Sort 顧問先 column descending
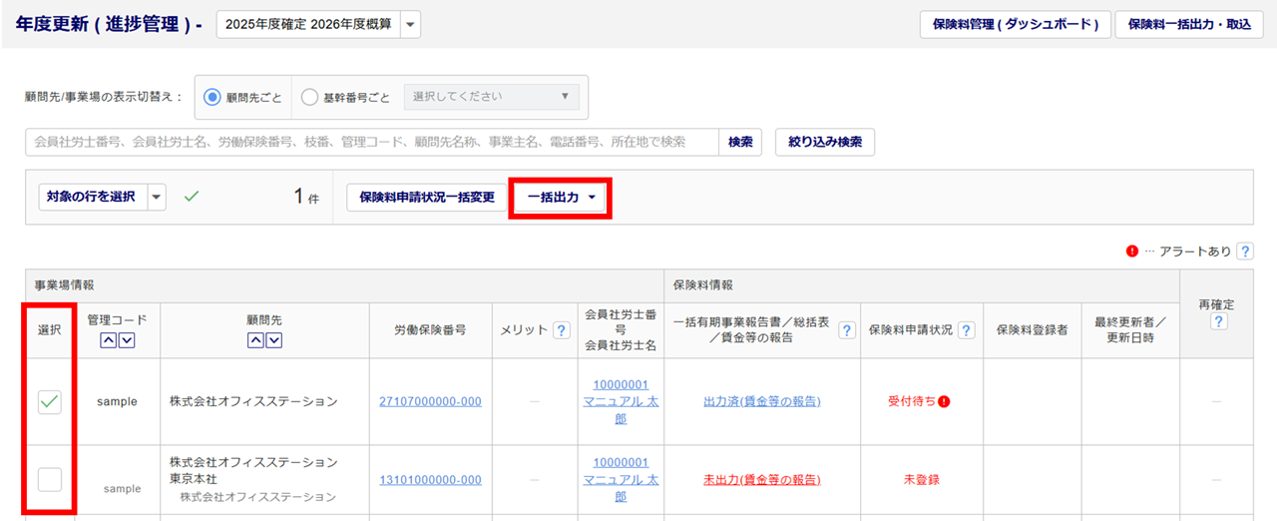Viewport: 1277px width, 521px height. click(273, 341)
